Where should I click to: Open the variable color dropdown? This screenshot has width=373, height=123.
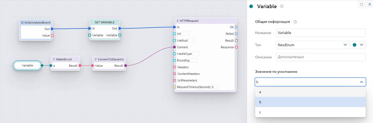[358, 45]
